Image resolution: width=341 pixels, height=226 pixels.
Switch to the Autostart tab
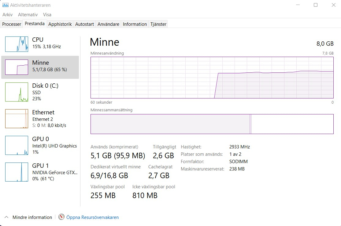tap(85, 24)
